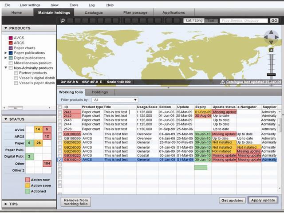The height and width of the screenshot is (213, 284).
Task: Toggle the Miscellaneous product checkbox
Action: (x=11, y=63)
